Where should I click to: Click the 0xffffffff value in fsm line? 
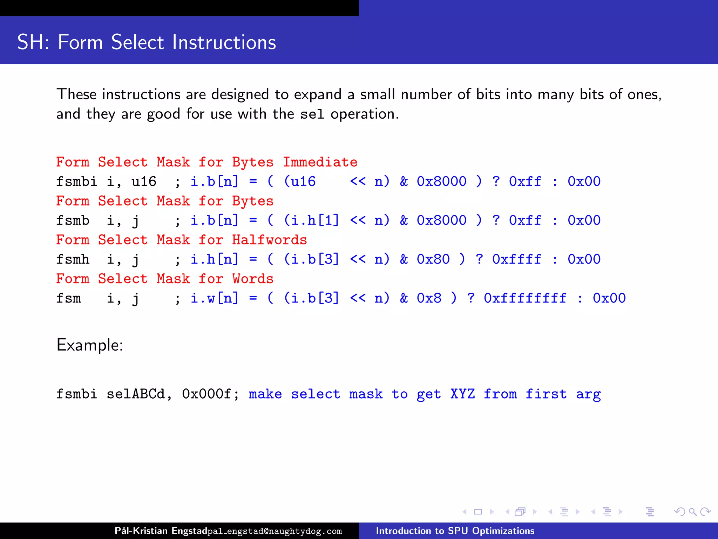point(525,298)
